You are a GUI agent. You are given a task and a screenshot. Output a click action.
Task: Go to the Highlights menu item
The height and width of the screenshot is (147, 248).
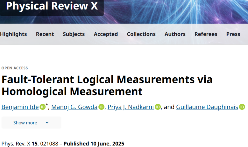pos(13,34)
